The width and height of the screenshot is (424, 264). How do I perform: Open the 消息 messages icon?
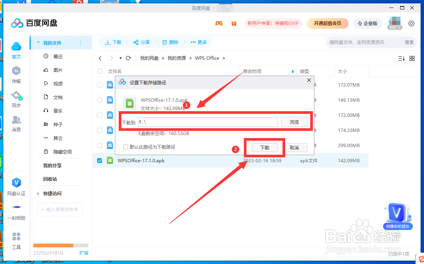click(x=16, y=120)
